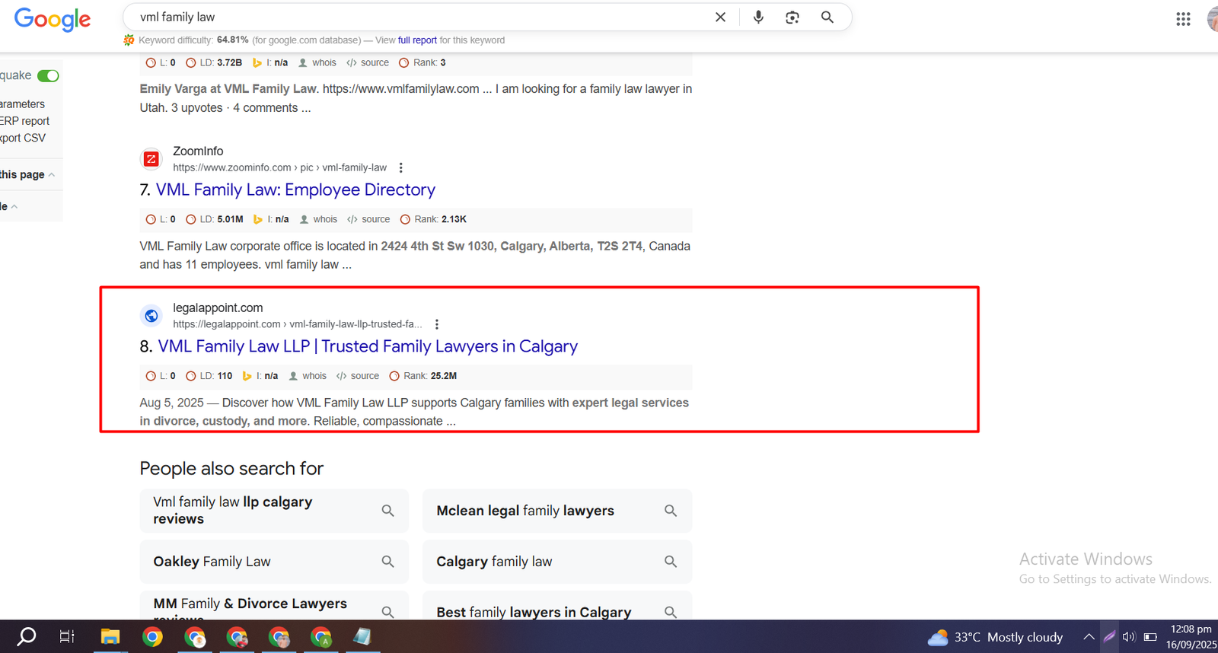Select 'SERP report' in the sidebar
Viewport: 1218px width, 653px height.
[24, 121]
